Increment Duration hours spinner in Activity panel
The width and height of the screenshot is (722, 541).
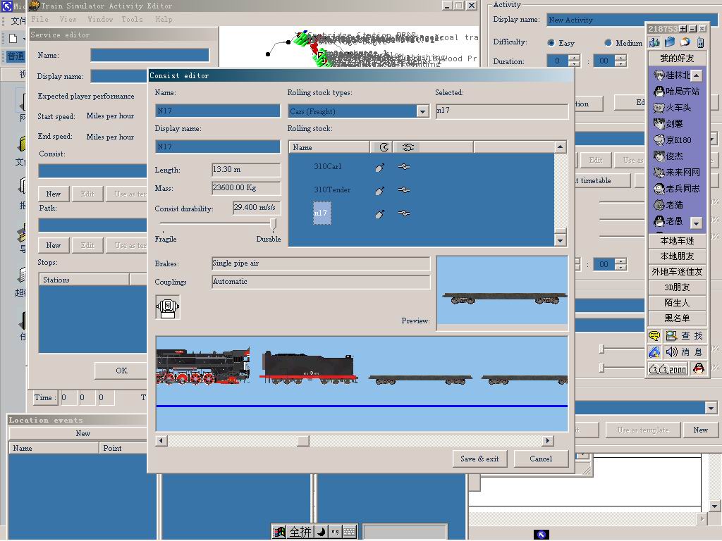(x=574, y=58)
